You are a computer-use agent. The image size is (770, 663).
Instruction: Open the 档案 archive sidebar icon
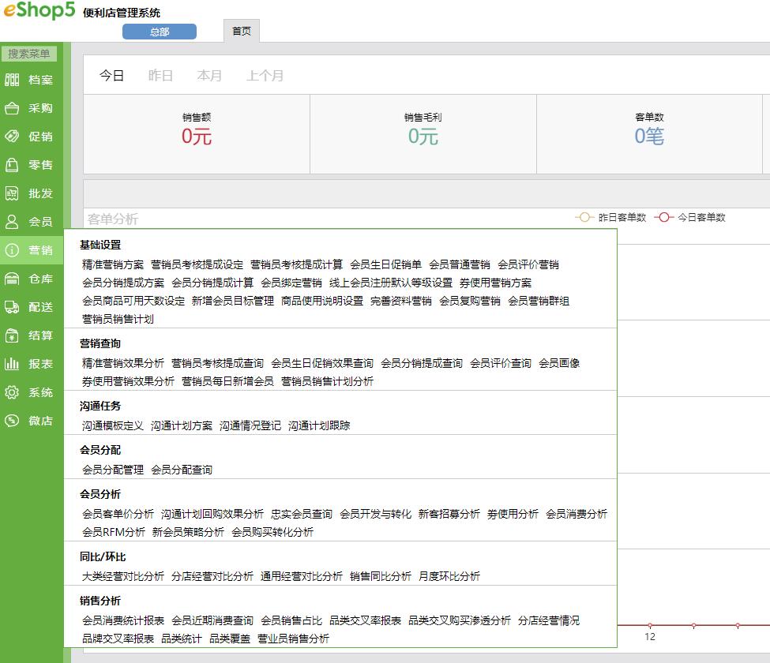pyautogui.click(x=12, y=80)
